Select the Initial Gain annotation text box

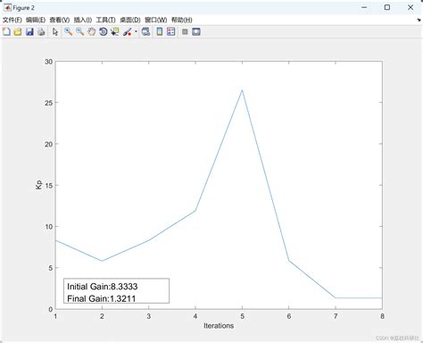(116, 291)
